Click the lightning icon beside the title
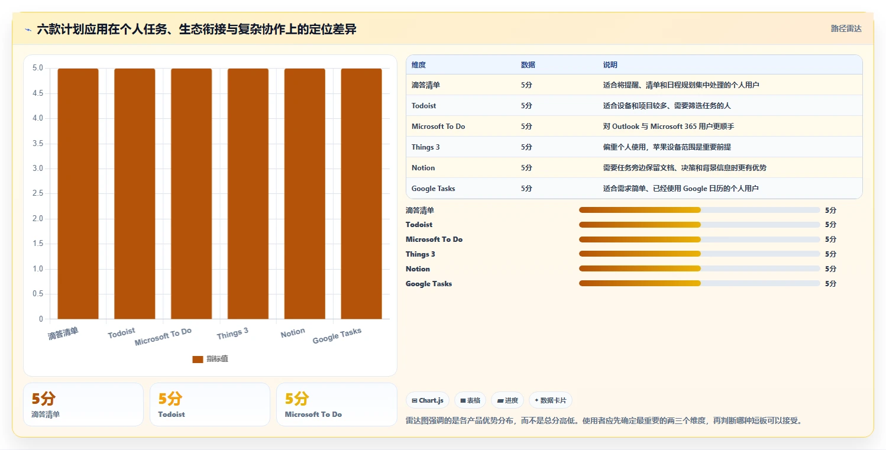The width and height of the screenshot is (886, 450). pos(28,30)
